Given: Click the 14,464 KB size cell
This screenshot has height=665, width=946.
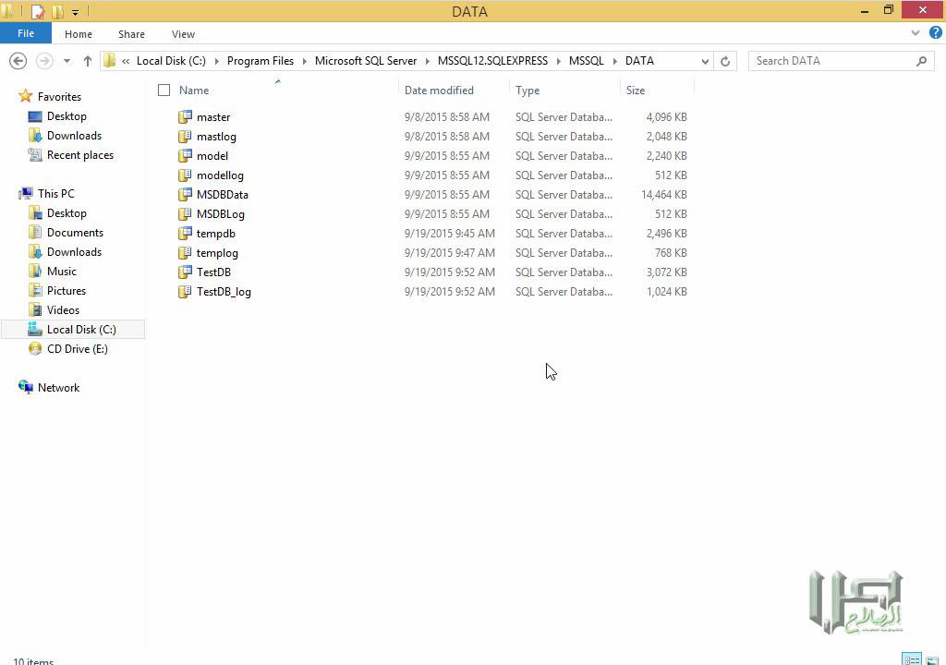Looking at the screenshot, I should (x=663, y=194).
